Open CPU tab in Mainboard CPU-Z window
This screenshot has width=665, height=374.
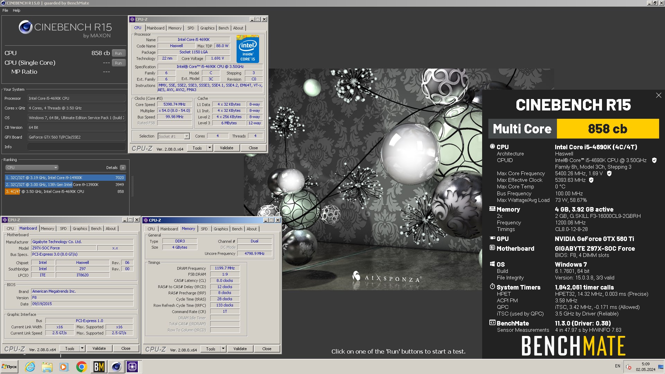10,229
